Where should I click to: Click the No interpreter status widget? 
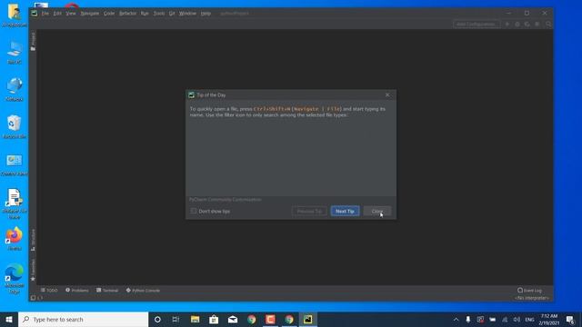(531, 298)
